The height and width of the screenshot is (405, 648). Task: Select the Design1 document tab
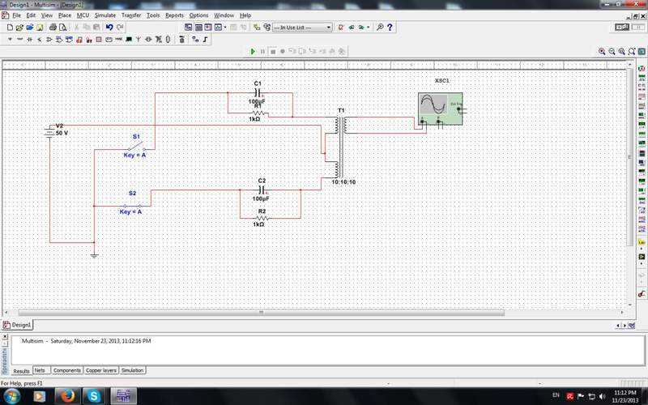tap(17, 324)
